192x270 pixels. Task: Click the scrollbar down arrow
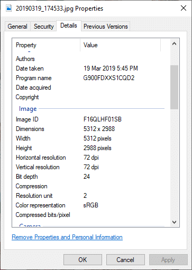[x=174, y=222]
